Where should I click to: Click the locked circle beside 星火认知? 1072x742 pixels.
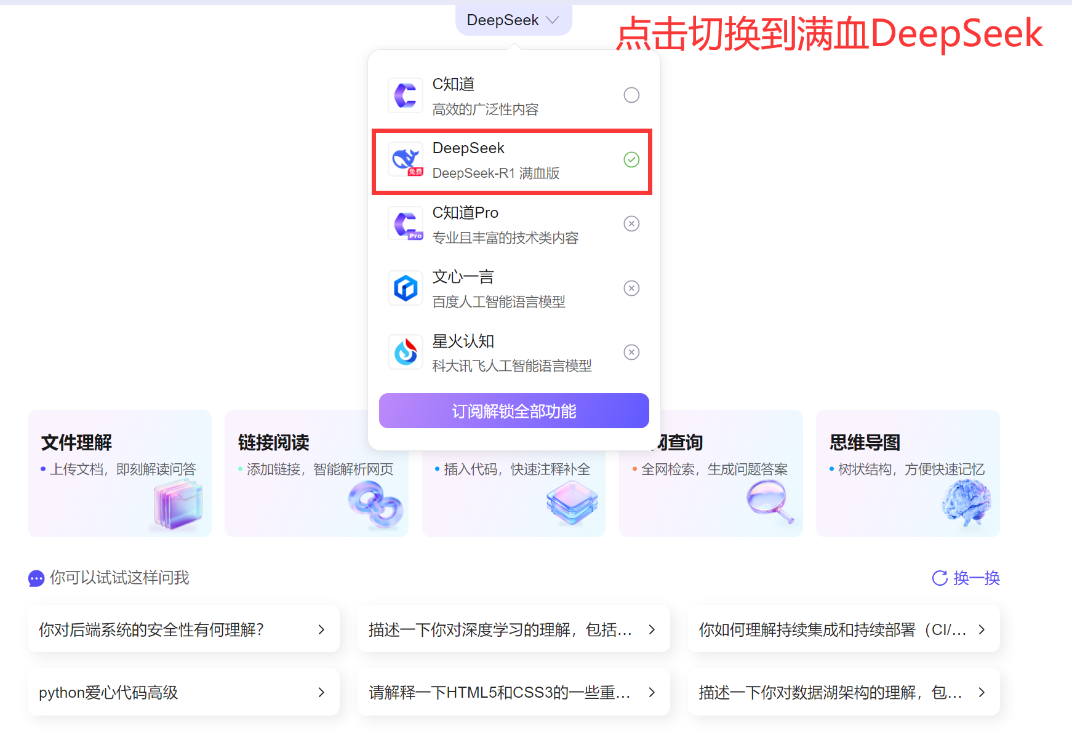coord(631,352)
